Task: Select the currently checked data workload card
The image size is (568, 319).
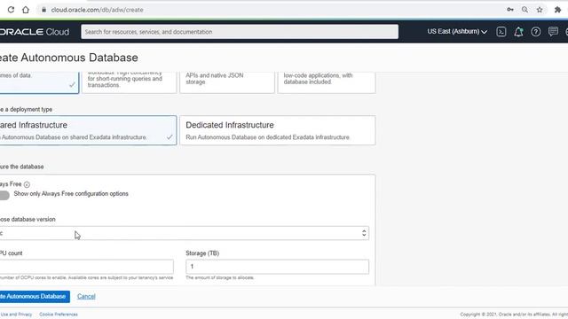Action: pyautogui.click(x=39, y=82)
